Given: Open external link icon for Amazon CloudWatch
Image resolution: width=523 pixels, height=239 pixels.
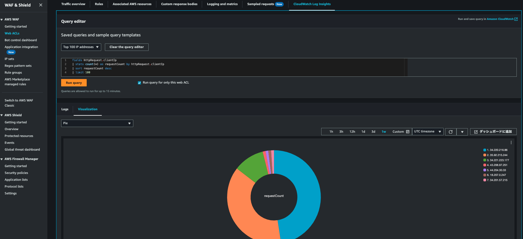Looking at the screenshot, I should click(x=516, y=19).
